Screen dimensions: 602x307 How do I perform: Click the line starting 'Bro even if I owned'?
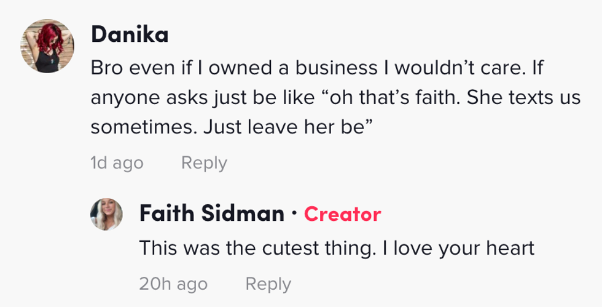click(x=318, y=68)
